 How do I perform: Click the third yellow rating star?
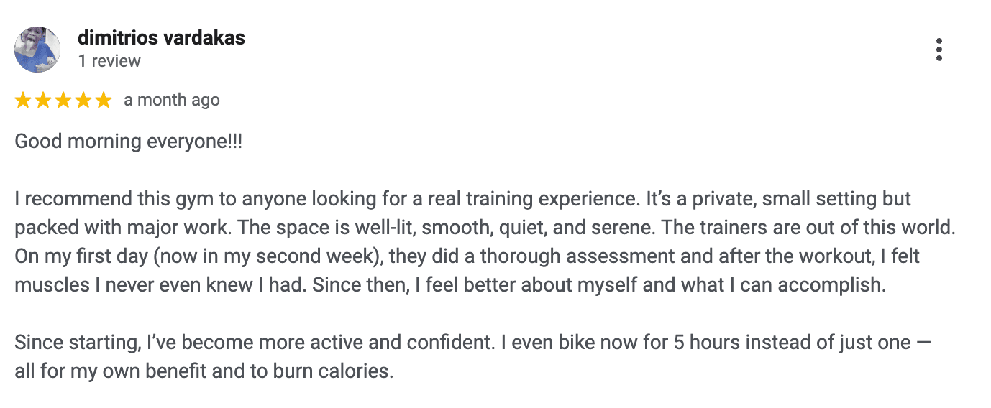(x=63, y=101)
